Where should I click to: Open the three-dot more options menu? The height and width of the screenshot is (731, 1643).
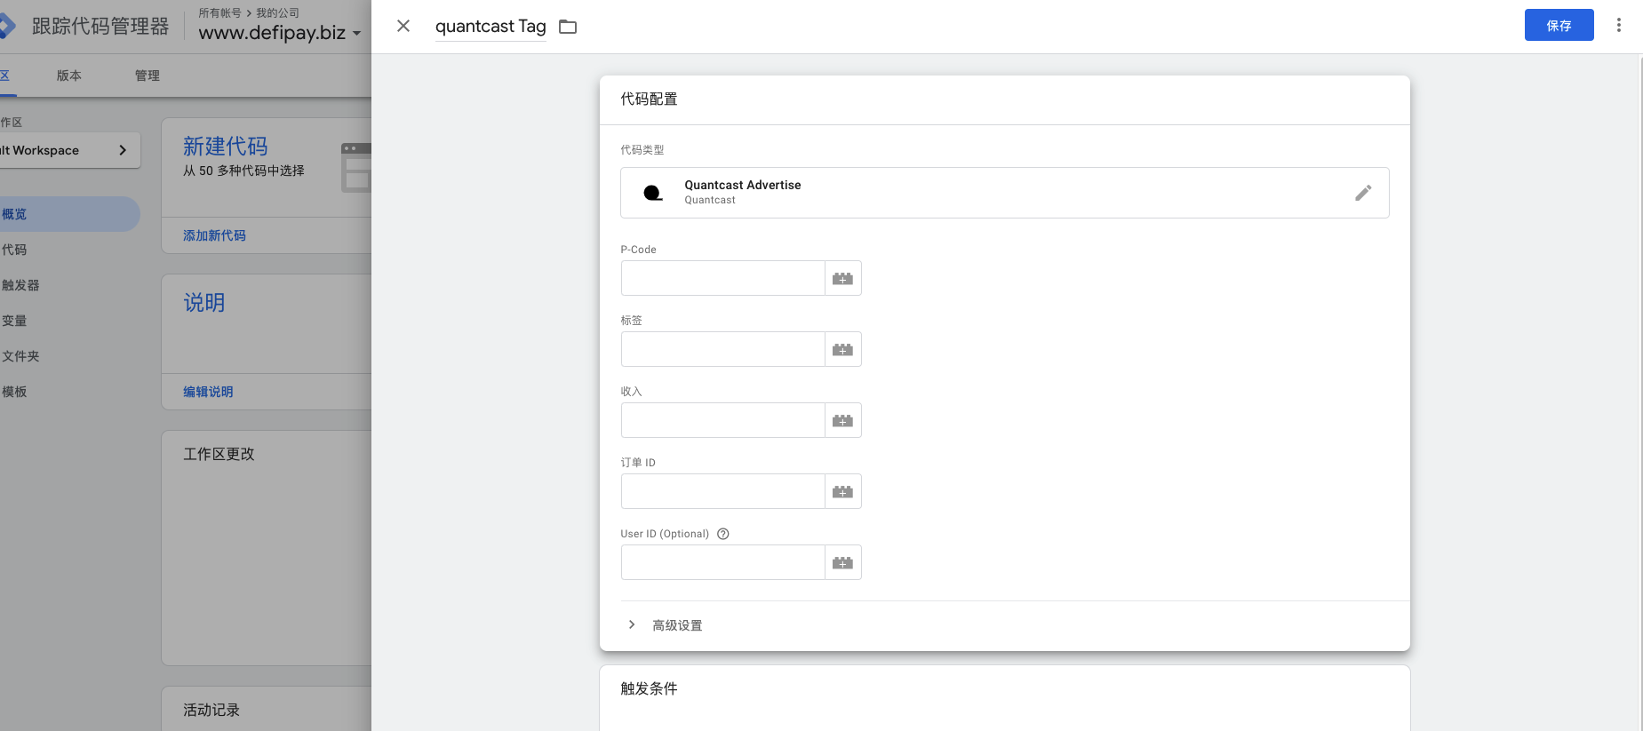1618,25
